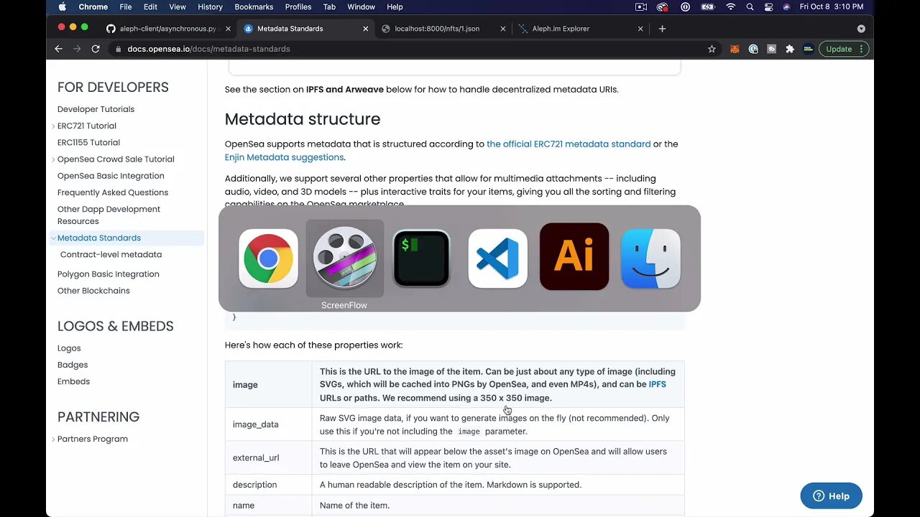Expand the ERC721 Tutorial sidebar item

(x=53, y=126)
